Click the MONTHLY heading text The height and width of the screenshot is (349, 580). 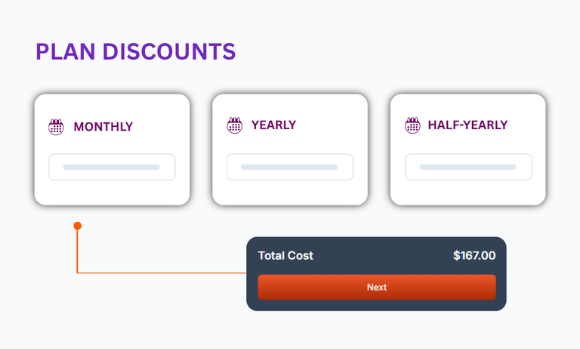(103, 127)
